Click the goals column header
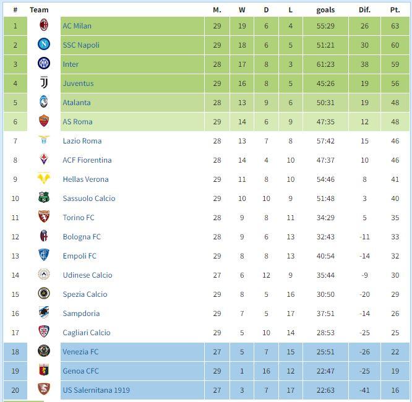Viewport: 412px width, 402px height. (x=325, y=10)
